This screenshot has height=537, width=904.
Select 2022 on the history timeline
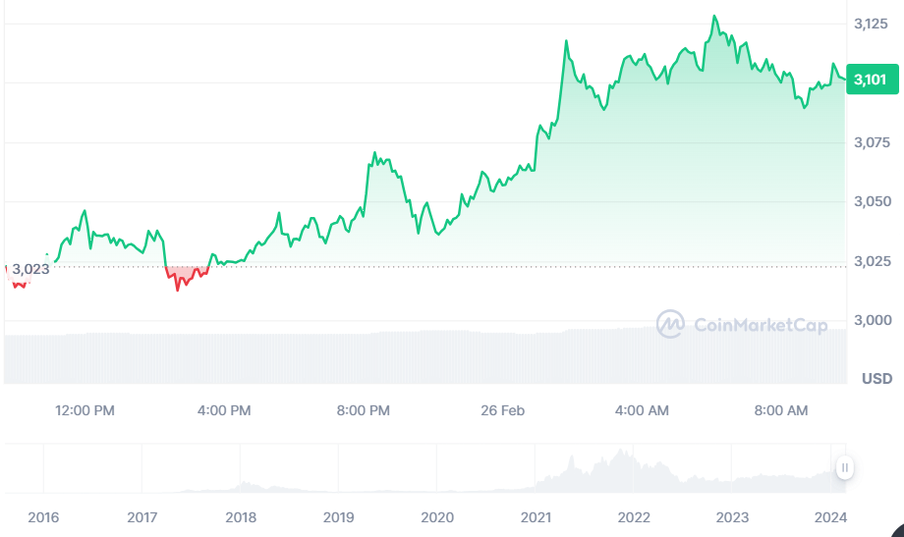[634, 517]
